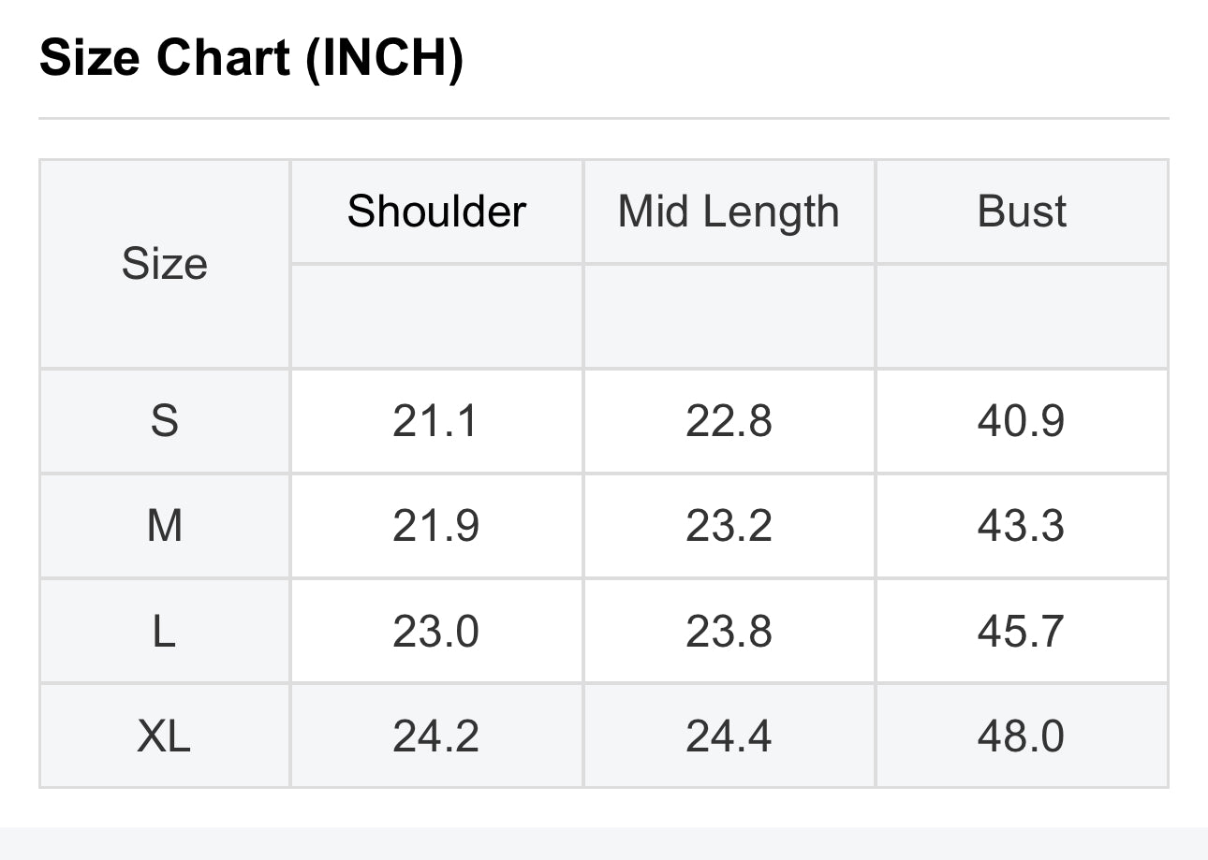
Task: Click the XL size row label
Action: pyautogui.click(x=164, y=736)
